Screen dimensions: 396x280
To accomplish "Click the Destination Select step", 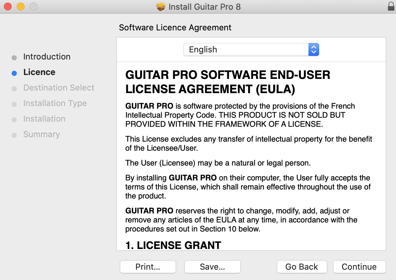I will coord(59,88).
